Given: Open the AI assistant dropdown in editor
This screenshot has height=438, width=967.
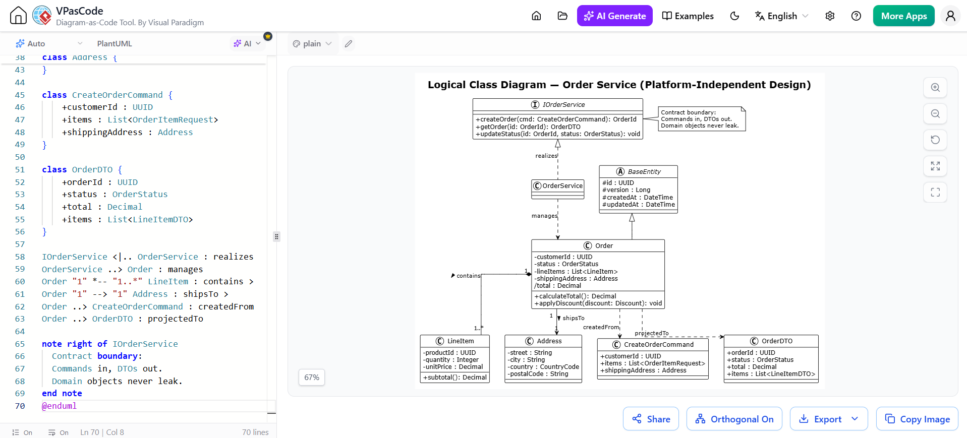Looking at the screenshot, I should (247, 44).
